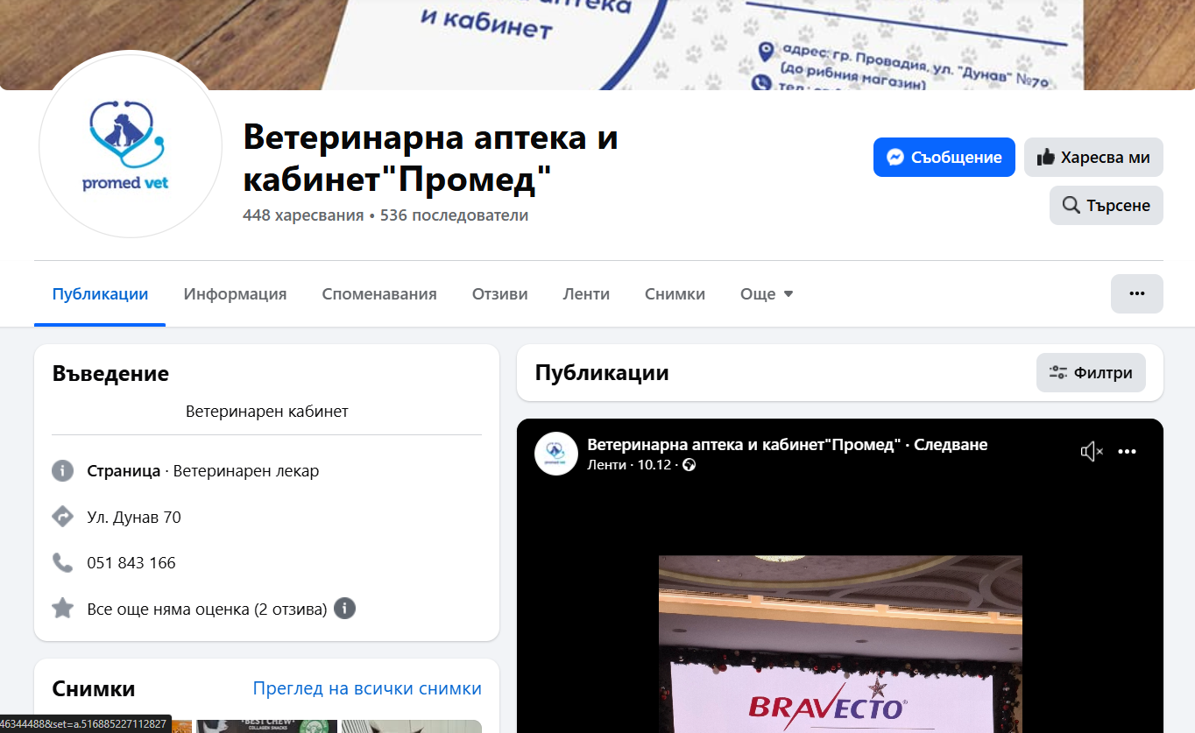Open the Търсене search button
Image resolution: width=1195 pixels, height=733 pixels.
pyautogui.click(x=1107, y=205)
